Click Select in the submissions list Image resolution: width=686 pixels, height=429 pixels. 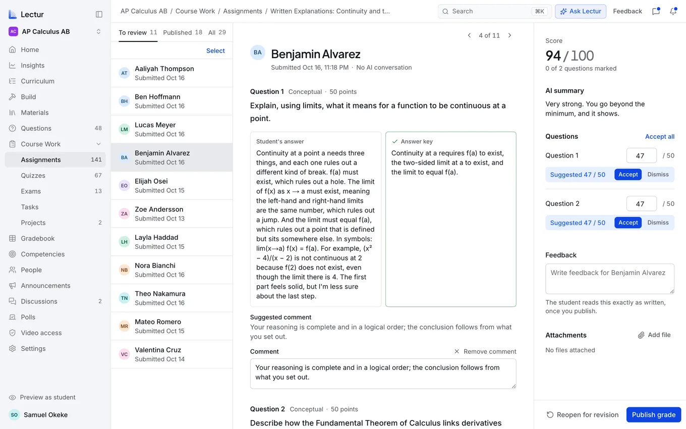click(x=215, y=50)
